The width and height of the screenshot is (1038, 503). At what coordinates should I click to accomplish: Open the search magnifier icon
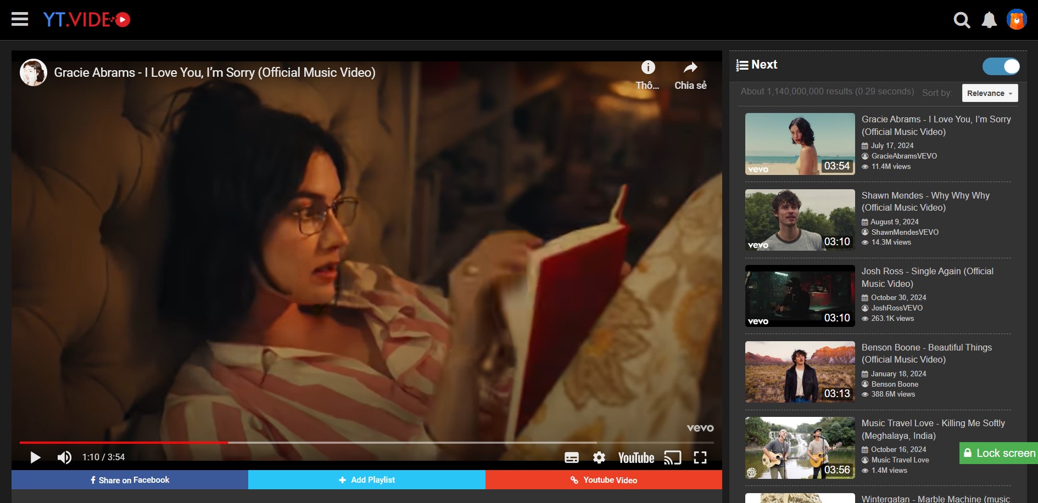pyautogui.click(x=962, y=20)
